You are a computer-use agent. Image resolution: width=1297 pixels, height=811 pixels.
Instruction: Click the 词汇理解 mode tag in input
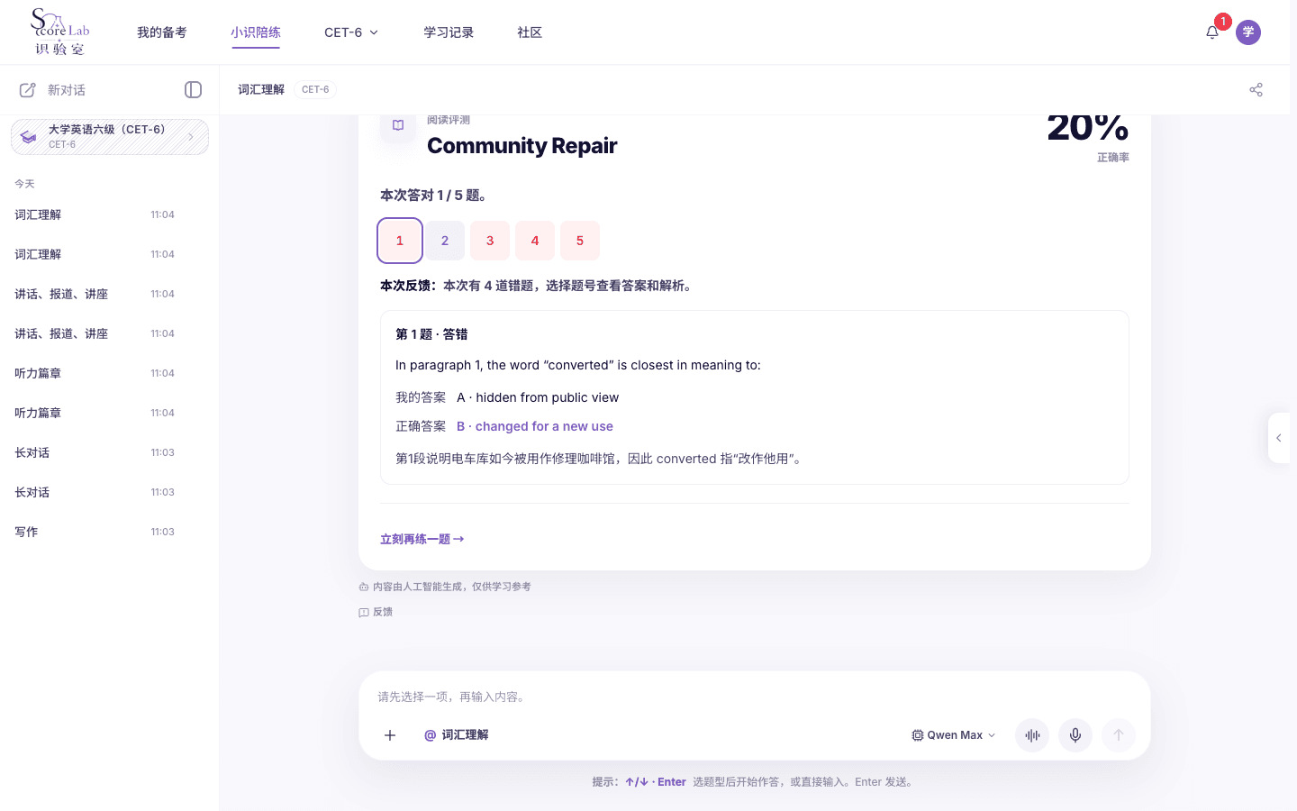click(457, 735)
